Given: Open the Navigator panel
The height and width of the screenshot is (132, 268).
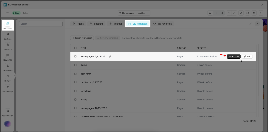Looking at the screenshot, I should point(8,57).
